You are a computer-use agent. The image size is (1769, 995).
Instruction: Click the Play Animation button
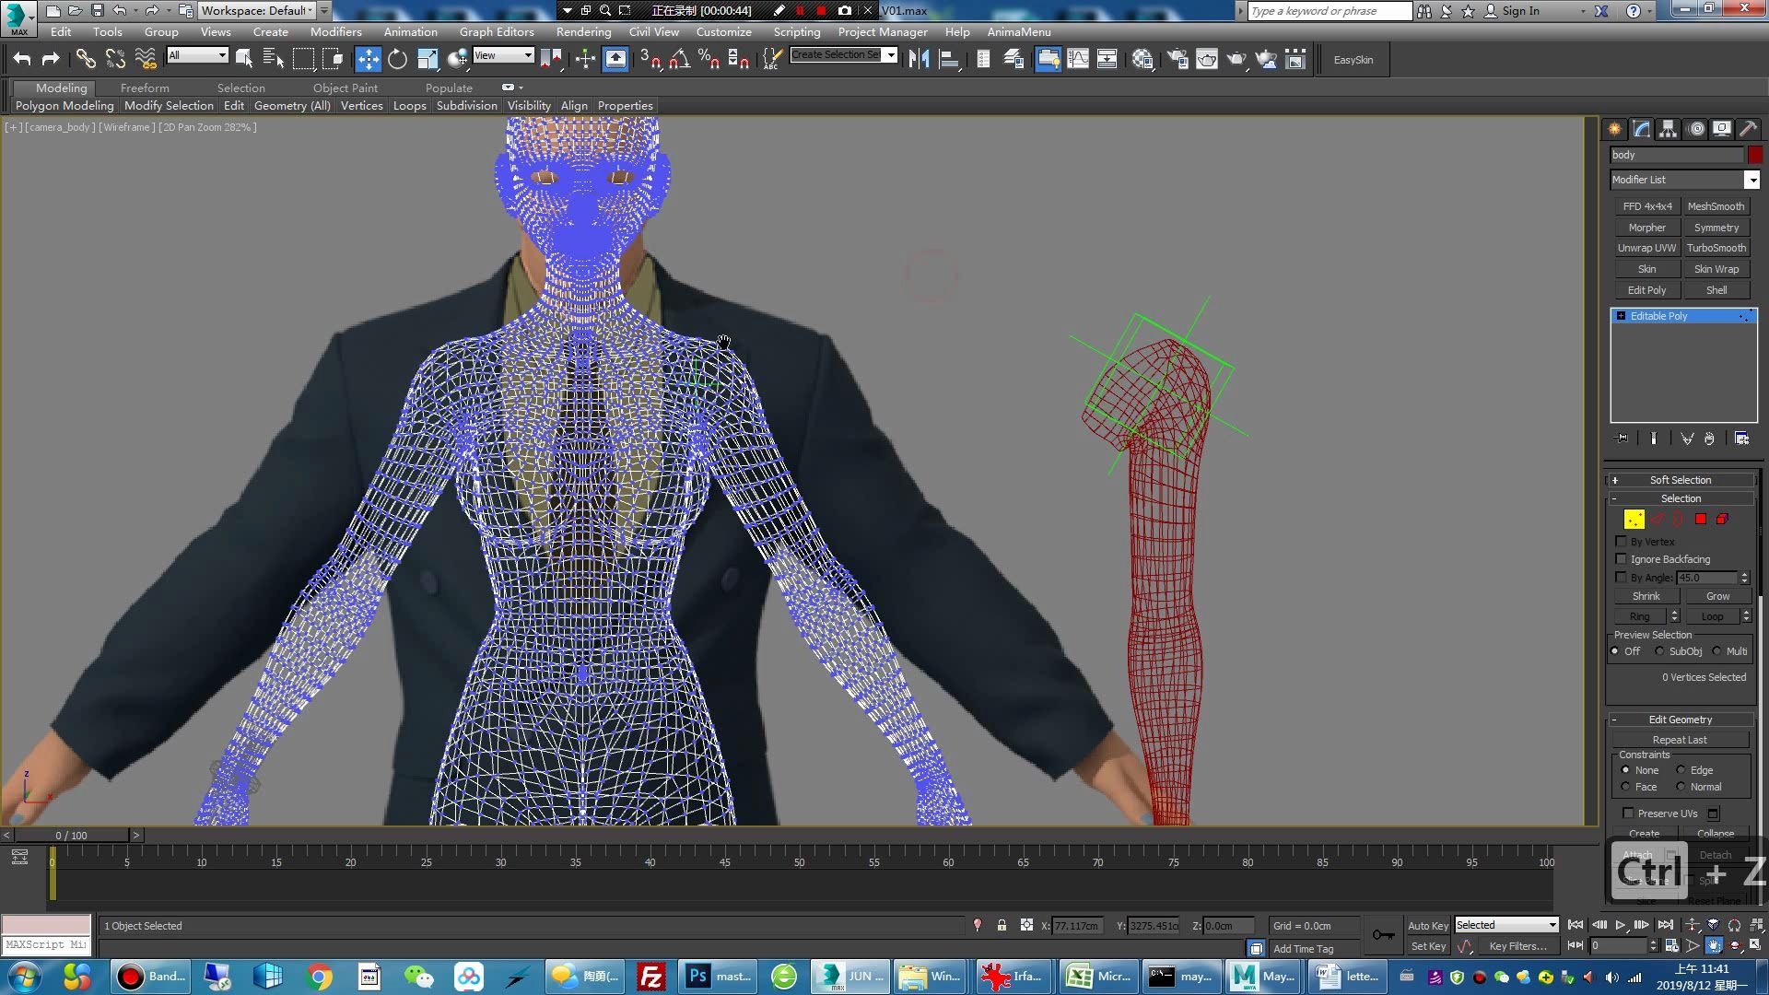click(1621, 925)
